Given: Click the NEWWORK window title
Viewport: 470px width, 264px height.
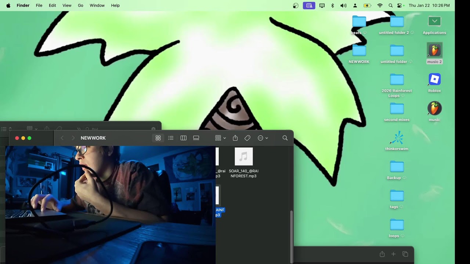Looking at the screenshot, I should (93, 138).
